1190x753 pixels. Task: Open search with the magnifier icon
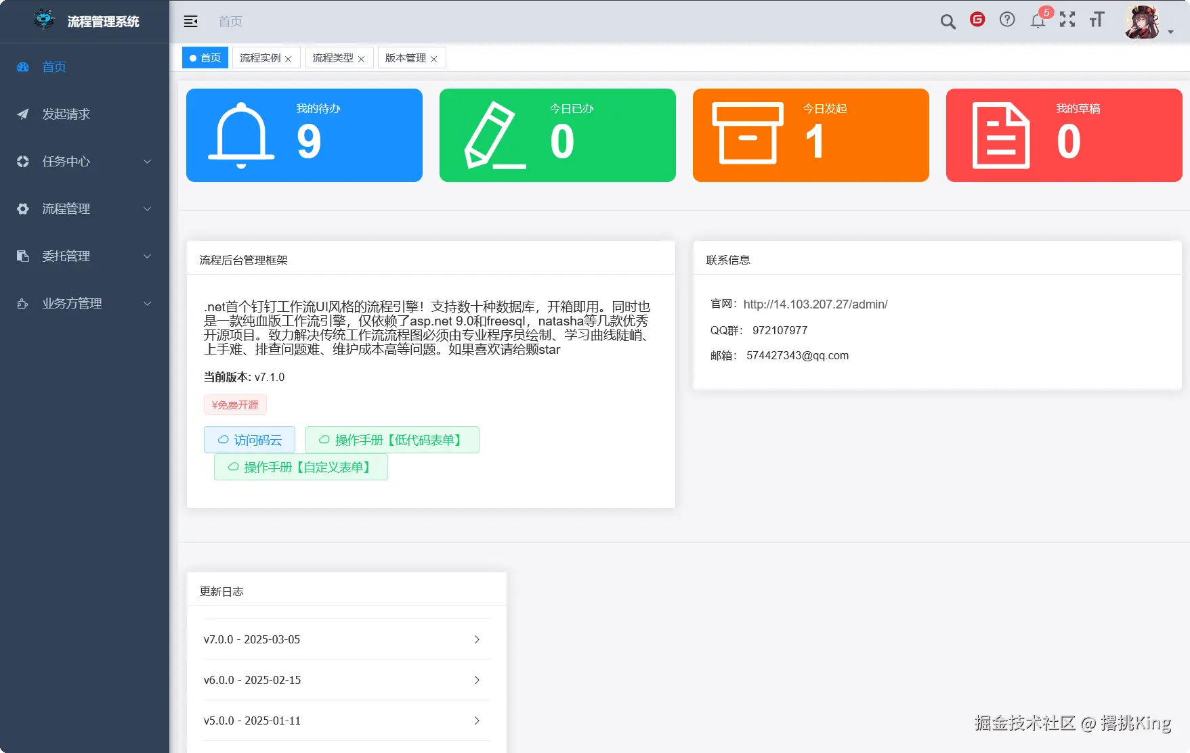[x=948, y=22]
